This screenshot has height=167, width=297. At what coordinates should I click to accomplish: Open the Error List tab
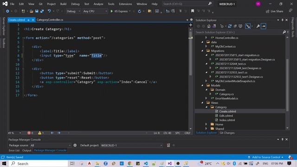pyautogui.click(x=14, y=150)
